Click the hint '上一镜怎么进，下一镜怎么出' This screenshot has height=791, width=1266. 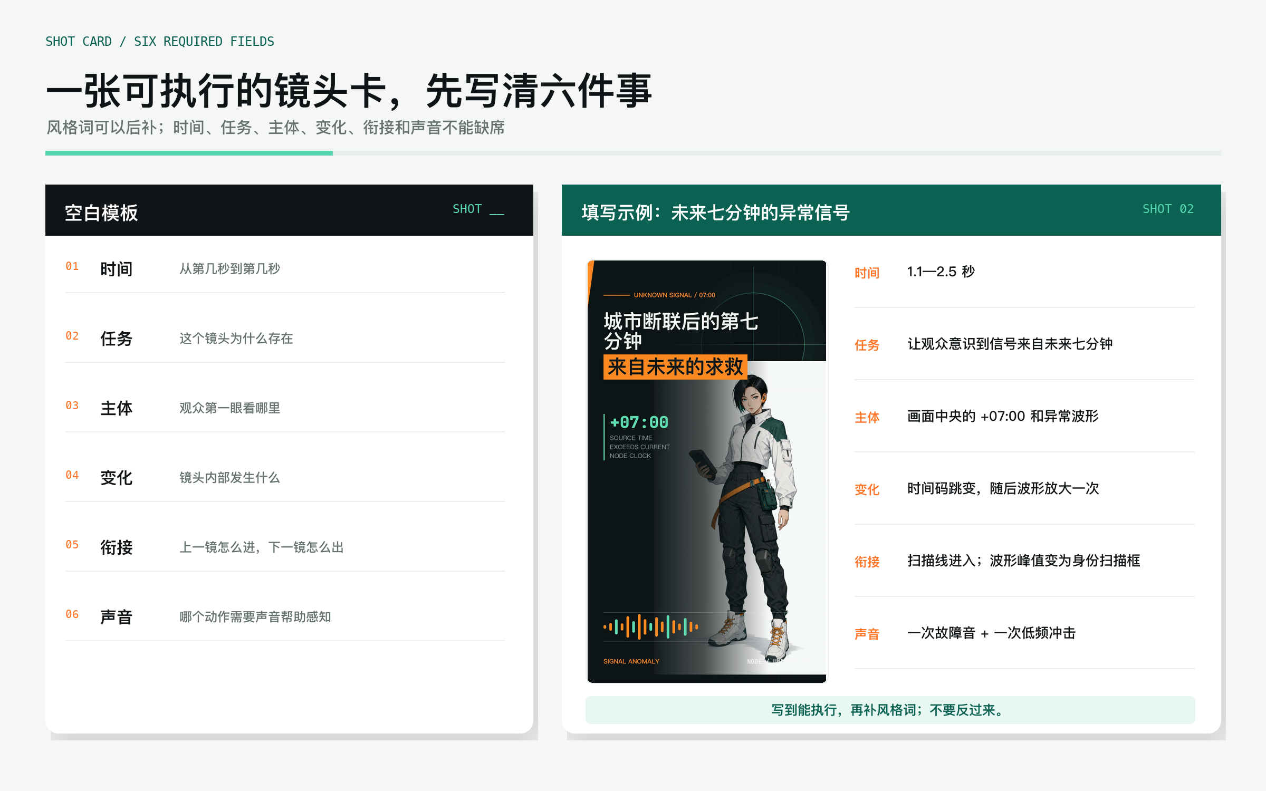262,547
